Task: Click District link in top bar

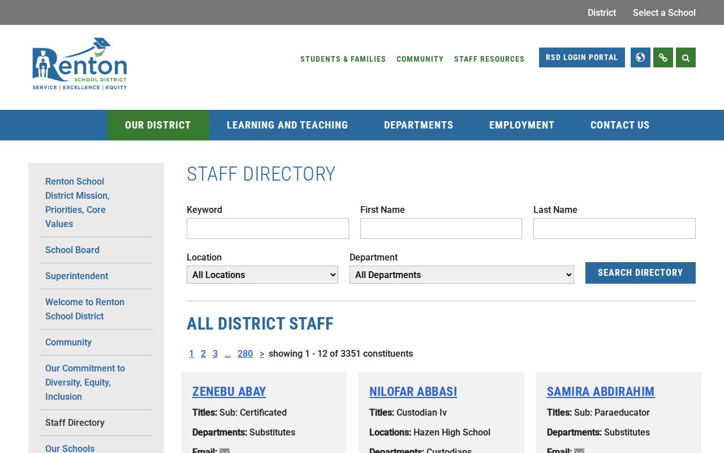Action: [602, 12]
